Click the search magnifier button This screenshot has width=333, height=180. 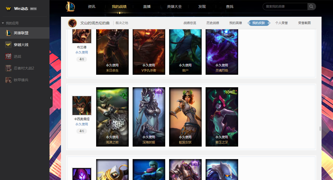pyautogui.click(x=312, y=7)
